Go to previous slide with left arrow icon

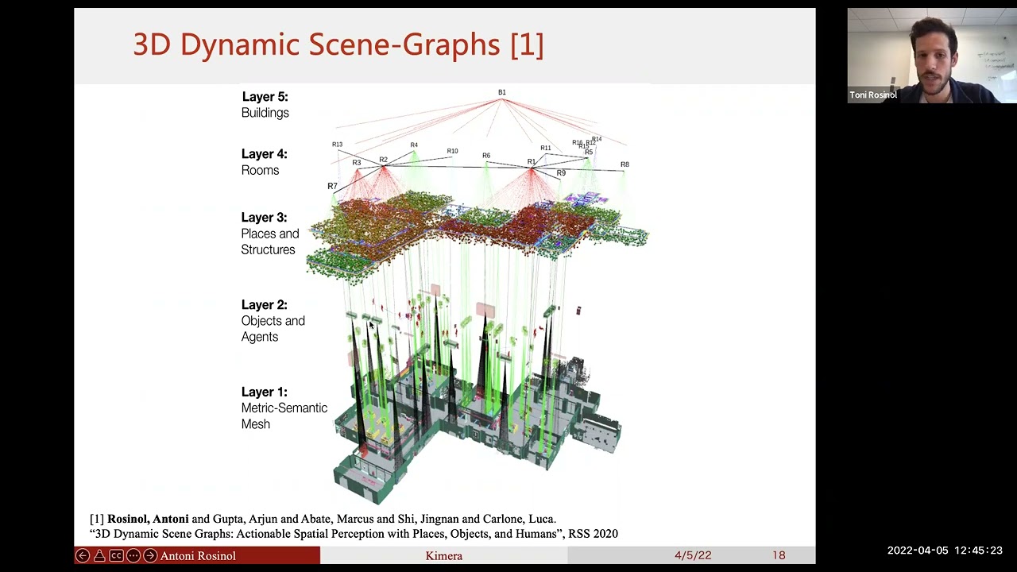tap(83, 555)
